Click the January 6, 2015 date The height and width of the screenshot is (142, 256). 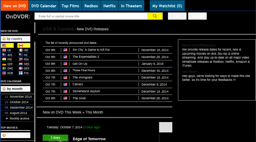coord(153,64)
